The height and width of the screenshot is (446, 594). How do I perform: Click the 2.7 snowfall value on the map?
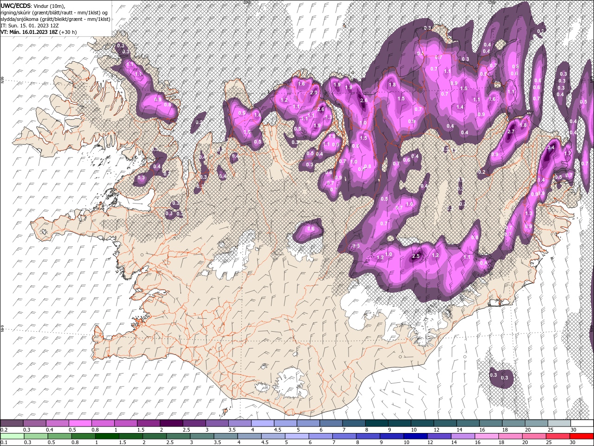pyautogui.click(x=511, y=132)
